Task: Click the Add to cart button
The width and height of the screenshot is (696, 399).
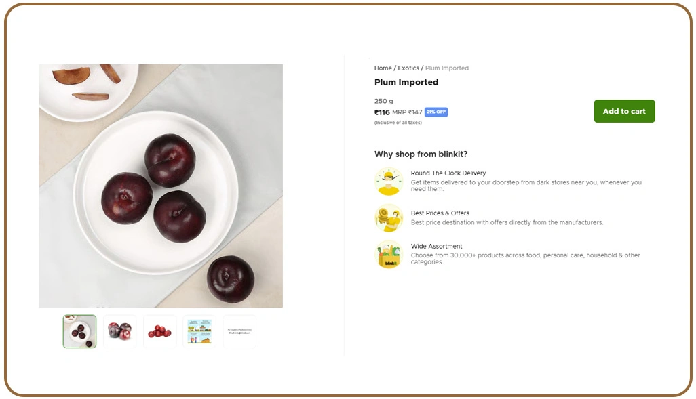Action: coord(623,111)
